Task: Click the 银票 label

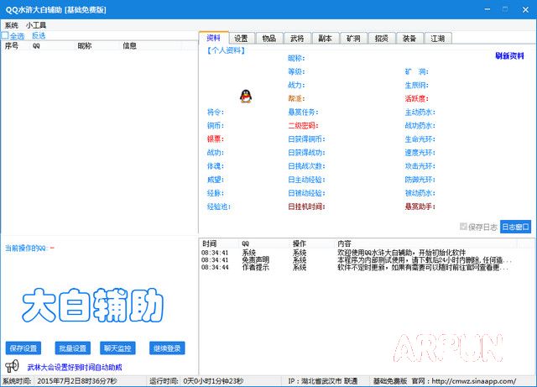Action: click(216, 139)
